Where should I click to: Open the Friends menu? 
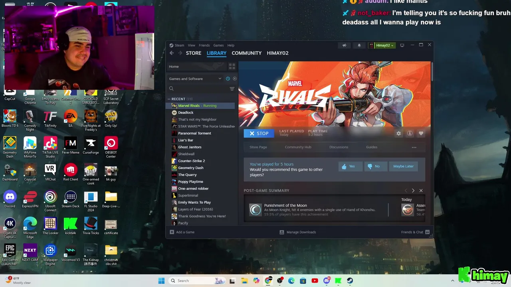pyautogui.click(x=204, y=45)
